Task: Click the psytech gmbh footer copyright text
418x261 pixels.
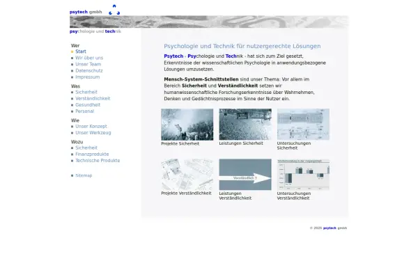Action: click(x=328, y=228)
